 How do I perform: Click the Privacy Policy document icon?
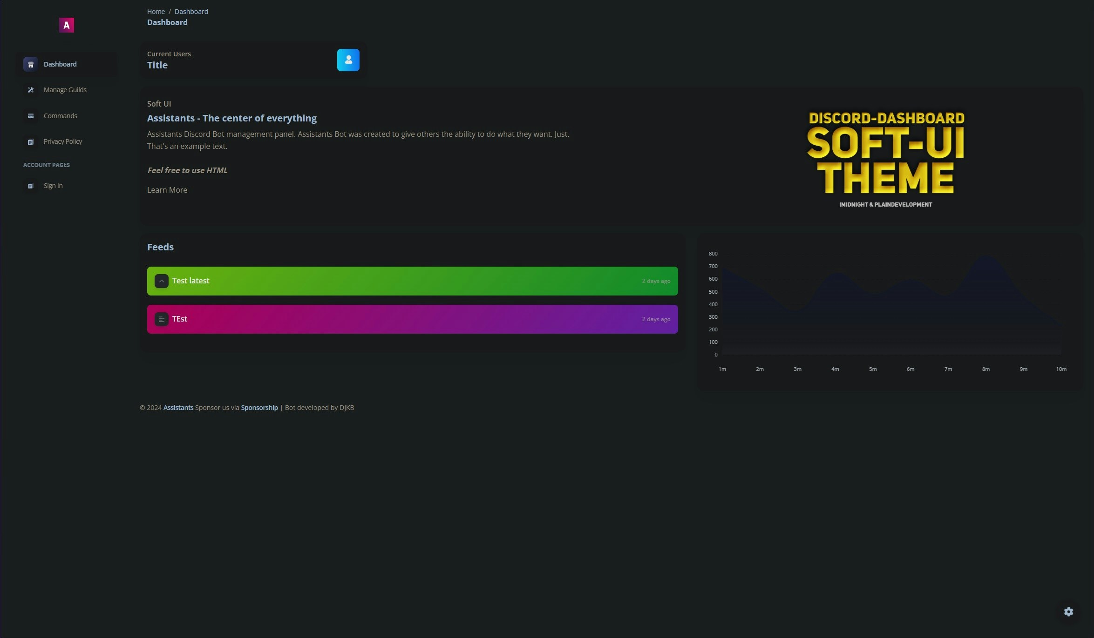coord(31,141)
